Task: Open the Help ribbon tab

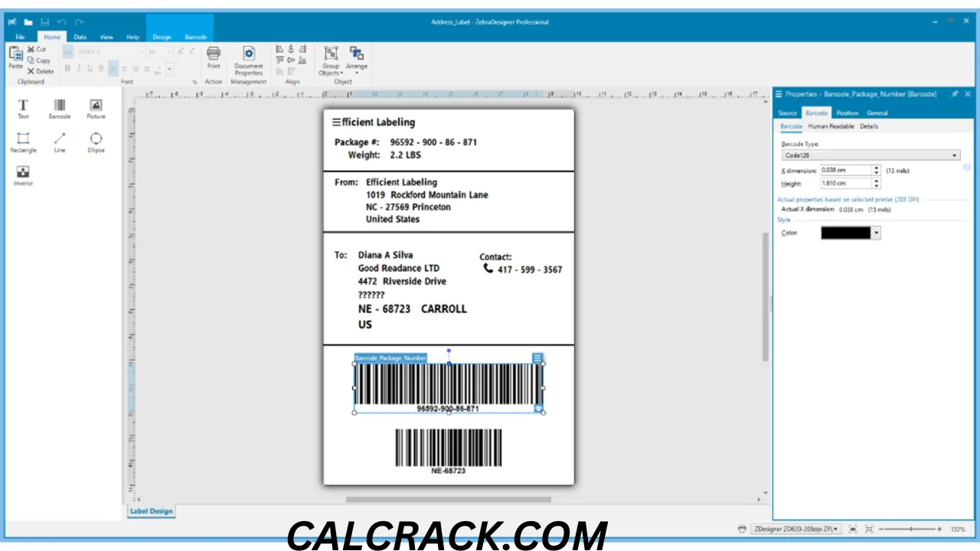Action: point(132,37)
